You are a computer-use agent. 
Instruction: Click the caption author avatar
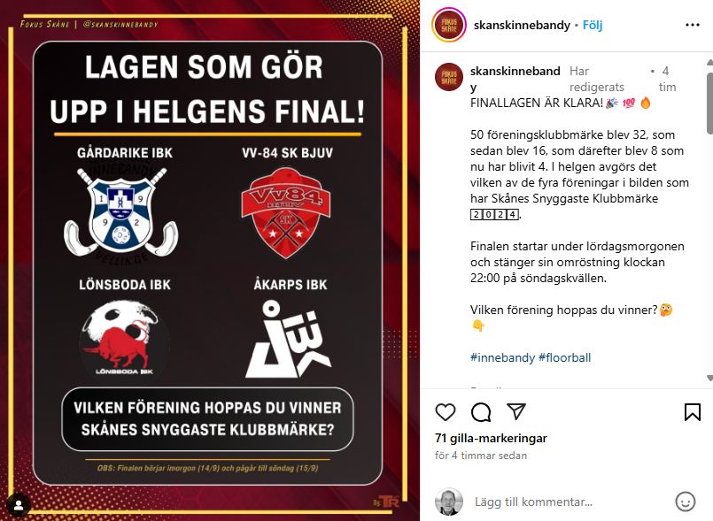tap(449, 77)
